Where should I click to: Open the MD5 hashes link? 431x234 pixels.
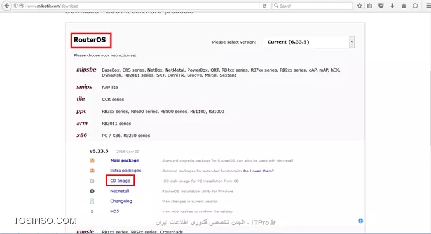(114, 211)
